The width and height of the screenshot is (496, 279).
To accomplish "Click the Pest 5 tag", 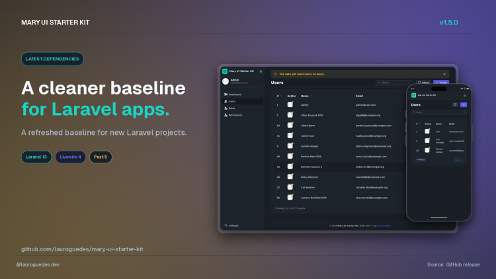I will click(101, 157).
